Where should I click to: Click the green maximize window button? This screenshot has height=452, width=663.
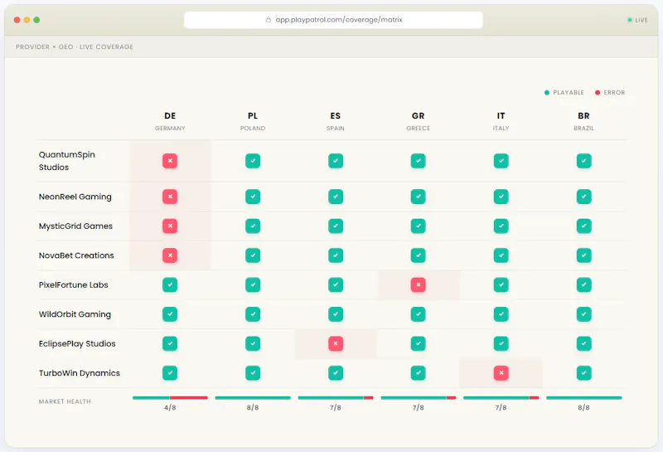36,20
